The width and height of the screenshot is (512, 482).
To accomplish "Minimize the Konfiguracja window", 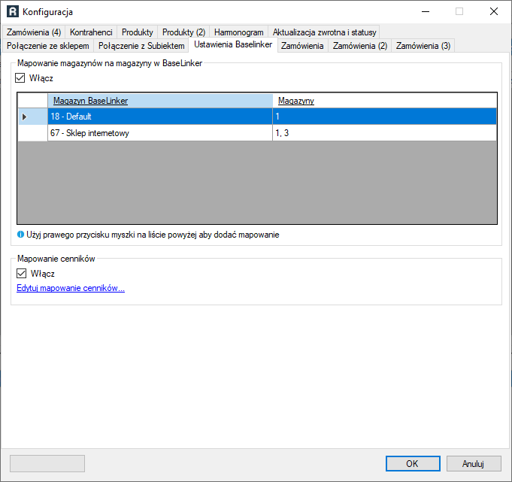I will click(x=426, y=11).
